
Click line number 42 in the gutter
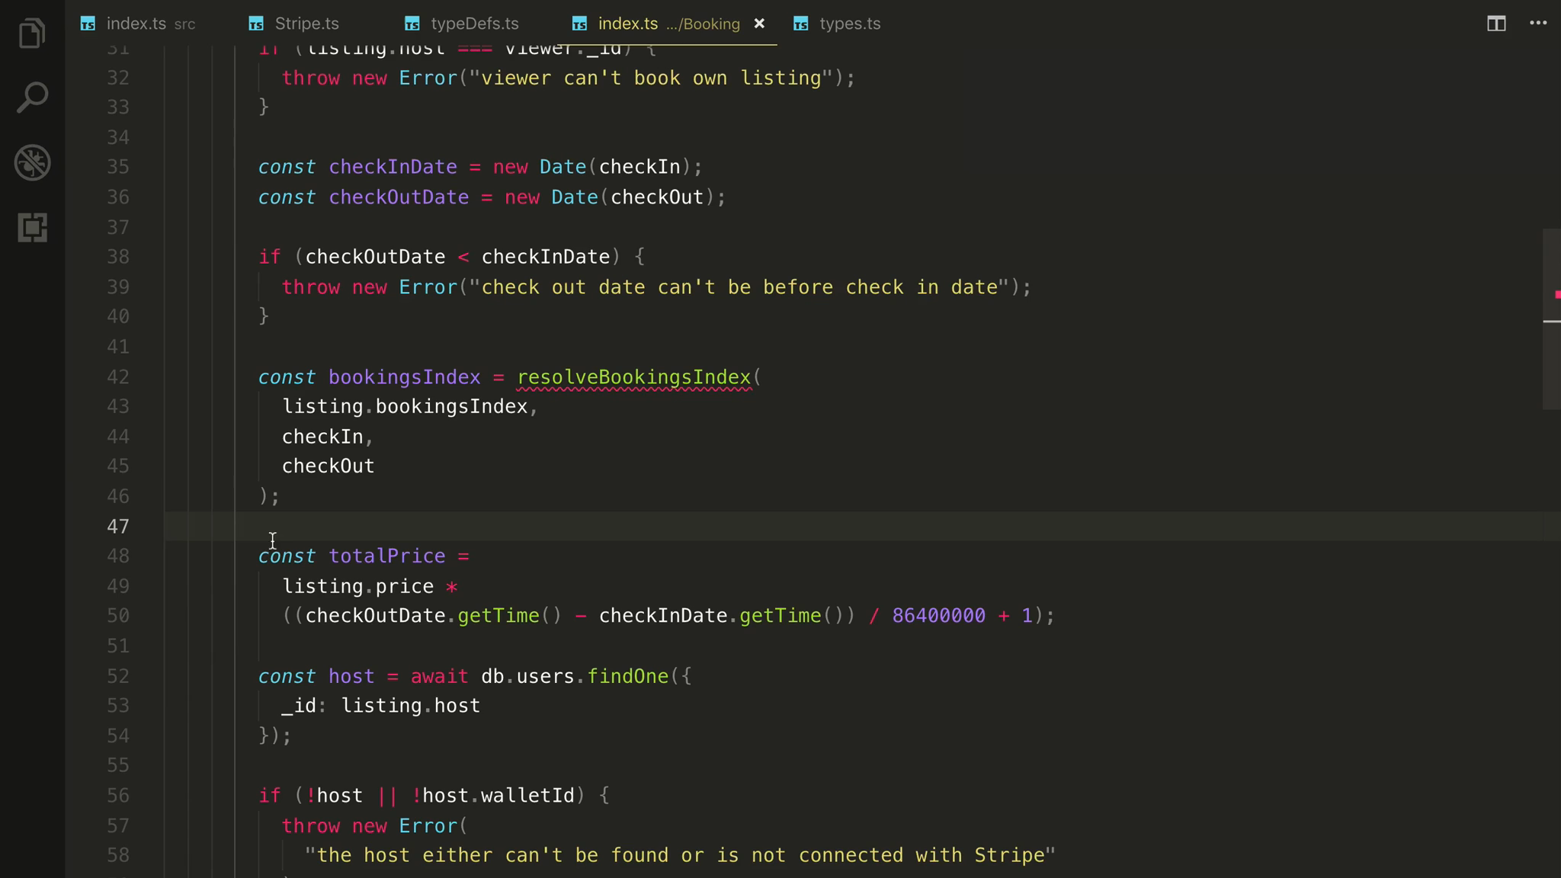pos(117,377)
